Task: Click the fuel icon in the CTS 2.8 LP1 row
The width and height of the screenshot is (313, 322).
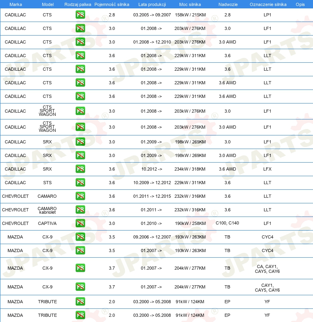Action: 80,15
